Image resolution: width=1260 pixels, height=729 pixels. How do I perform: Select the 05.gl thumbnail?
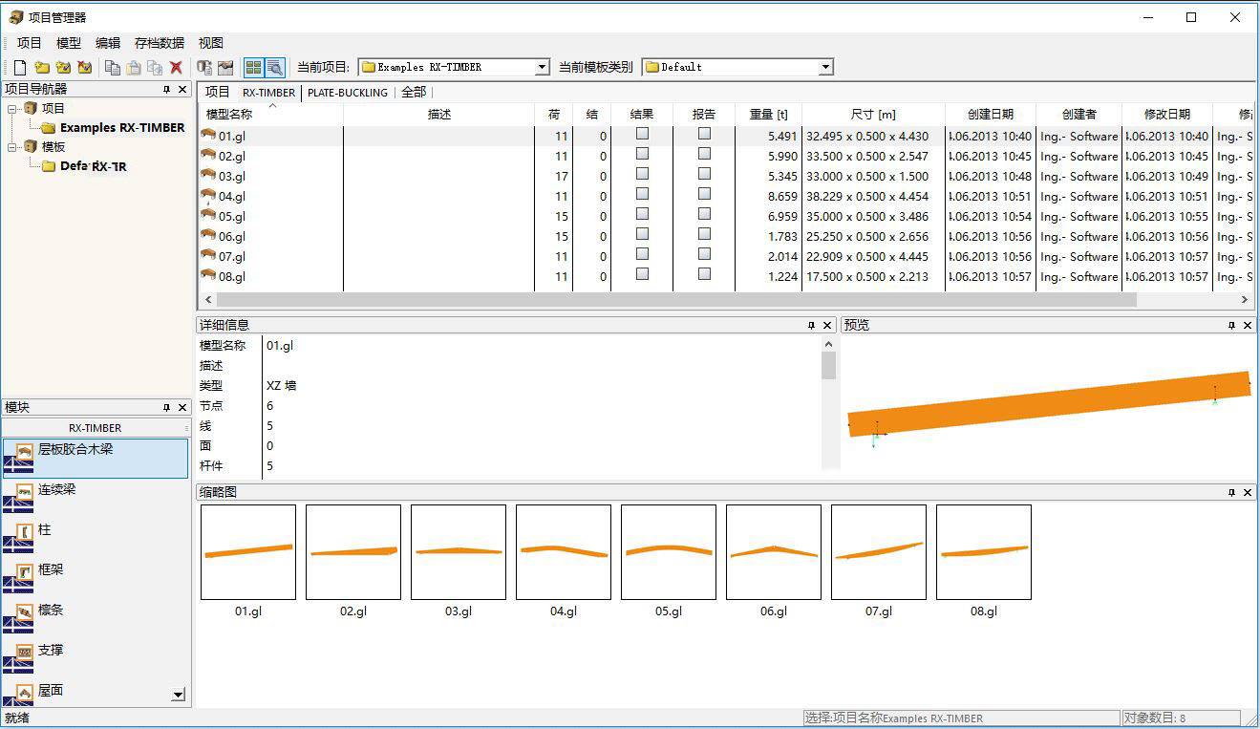tap(668, 552)
